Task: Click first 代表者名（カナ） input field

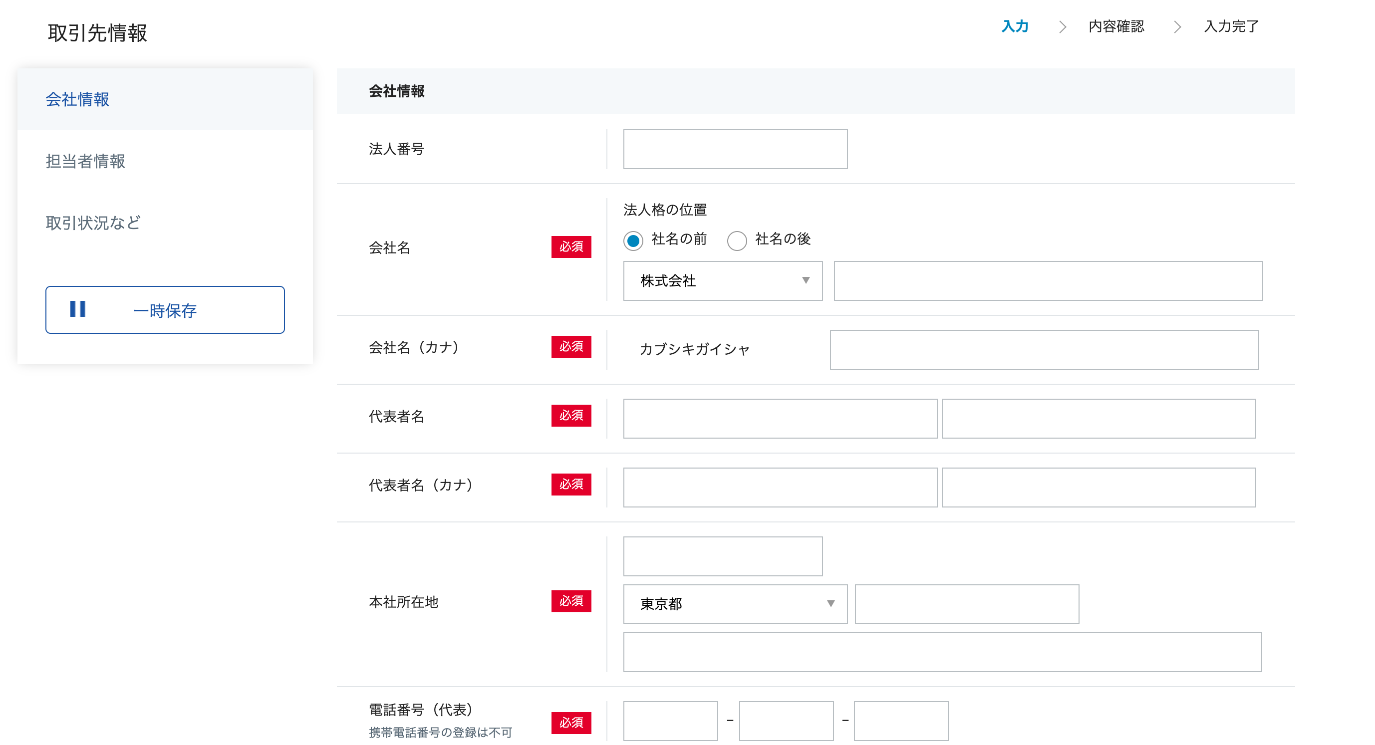Action: click(x=780, y=487)
